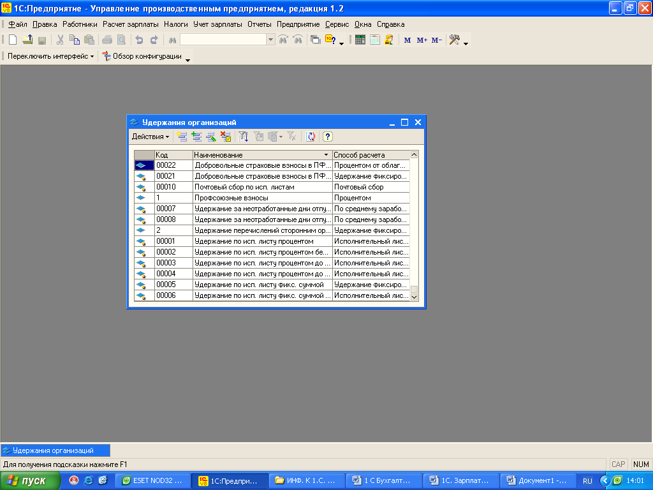Image resolution: width=653 pixels, height=490 pixels.
Task: Click the RU language indicator in tray
Action: (587, 481)
